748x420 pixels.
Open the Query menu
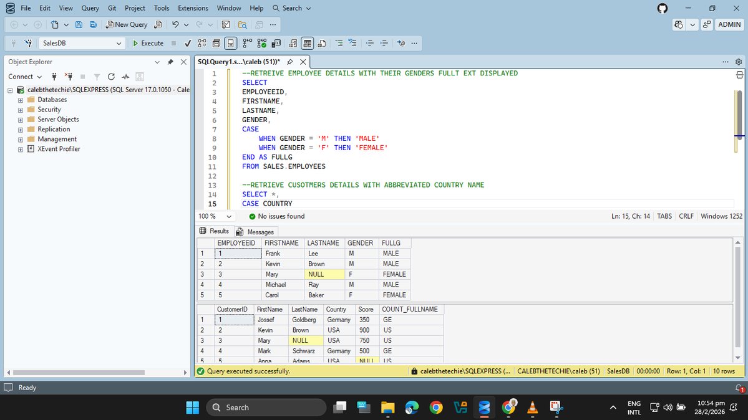pyautogui.click(x=90, y=8)
